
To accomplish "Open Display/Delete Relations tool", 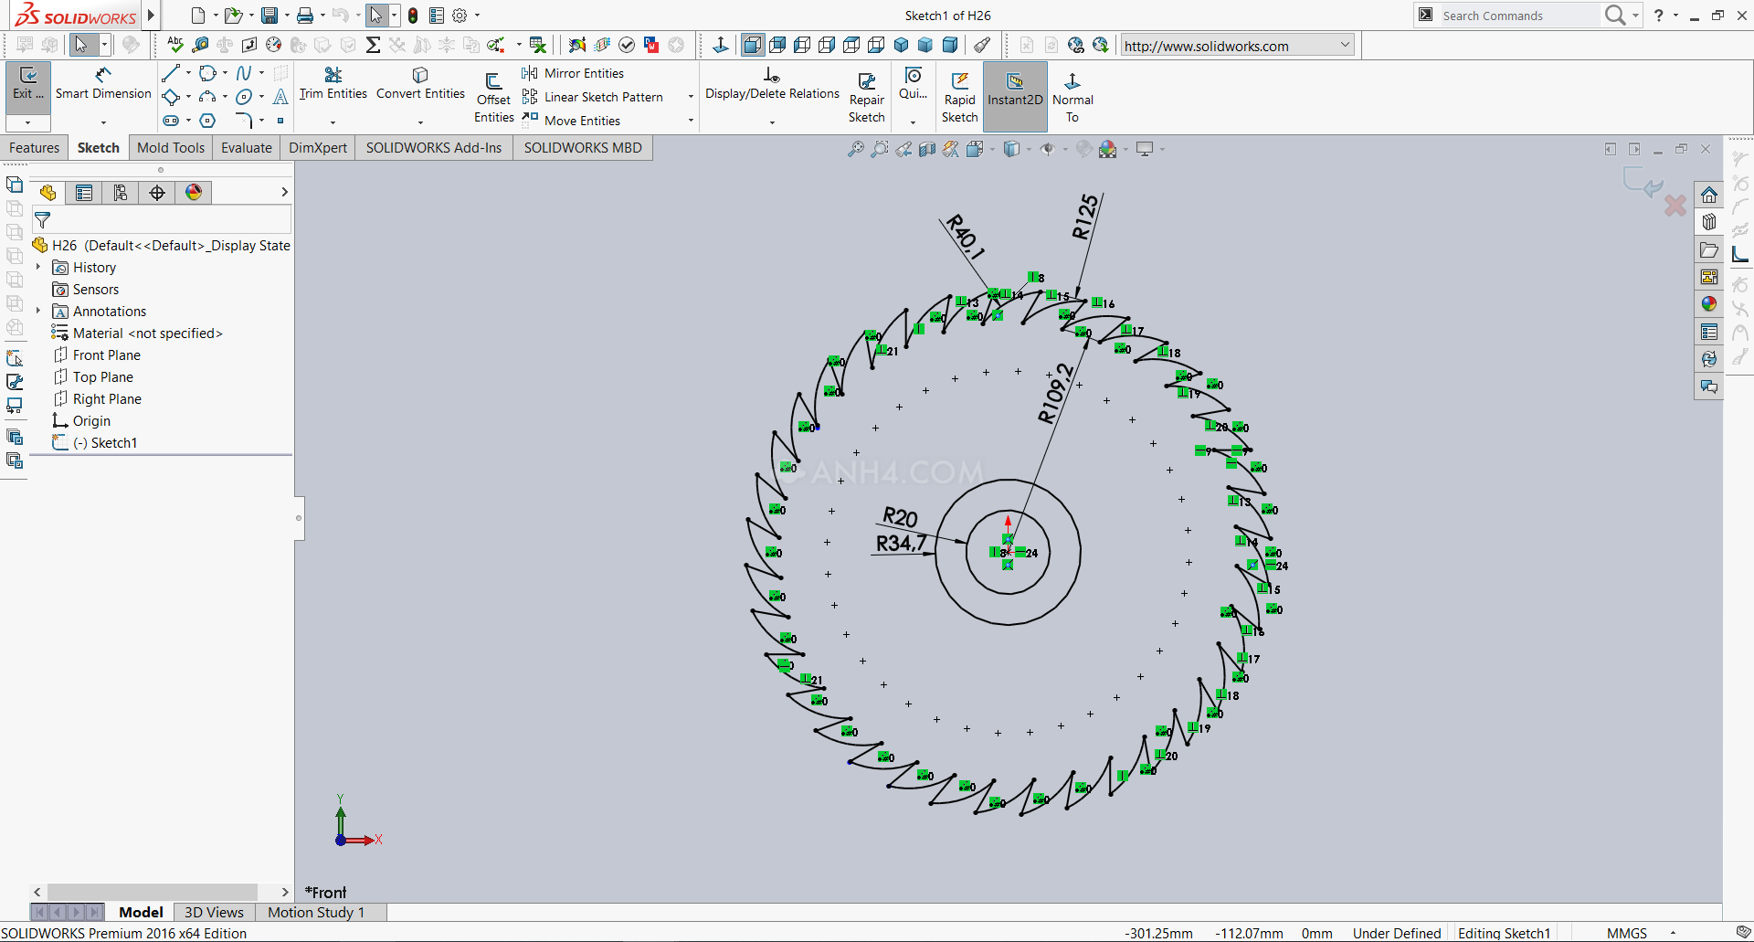I will pyautogui.click(x=772, y=84).
